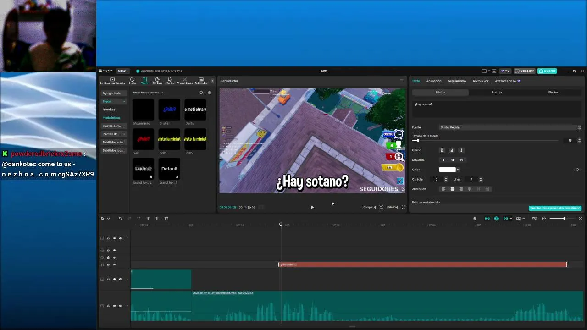
Task: Open the Menú dropdown
Action: click(122, 71)
